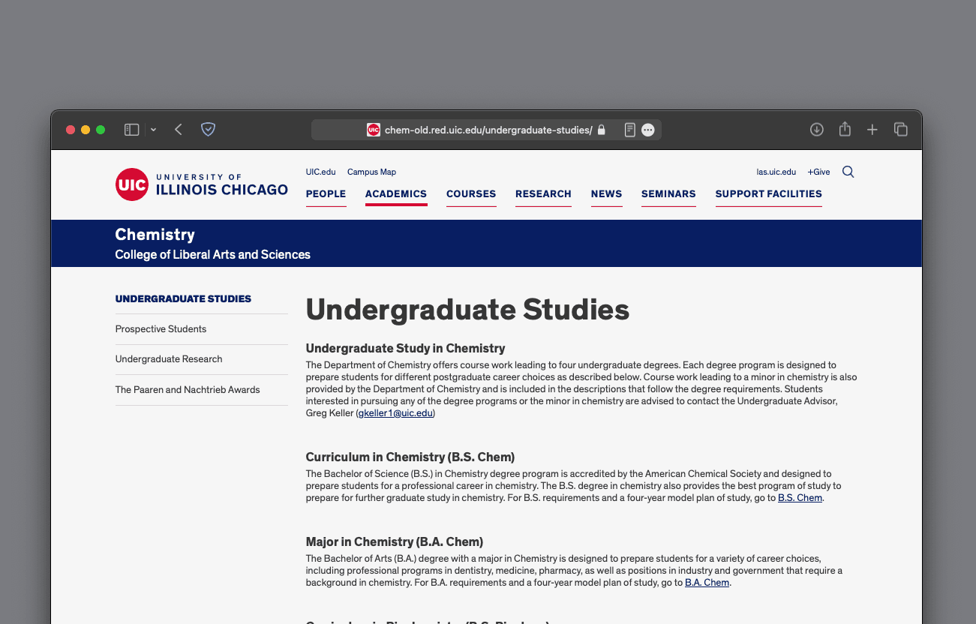Go back with the back arrow
The width and height of the screenshot is (976, 624).
pyautogui.click(x=179, y=130)
